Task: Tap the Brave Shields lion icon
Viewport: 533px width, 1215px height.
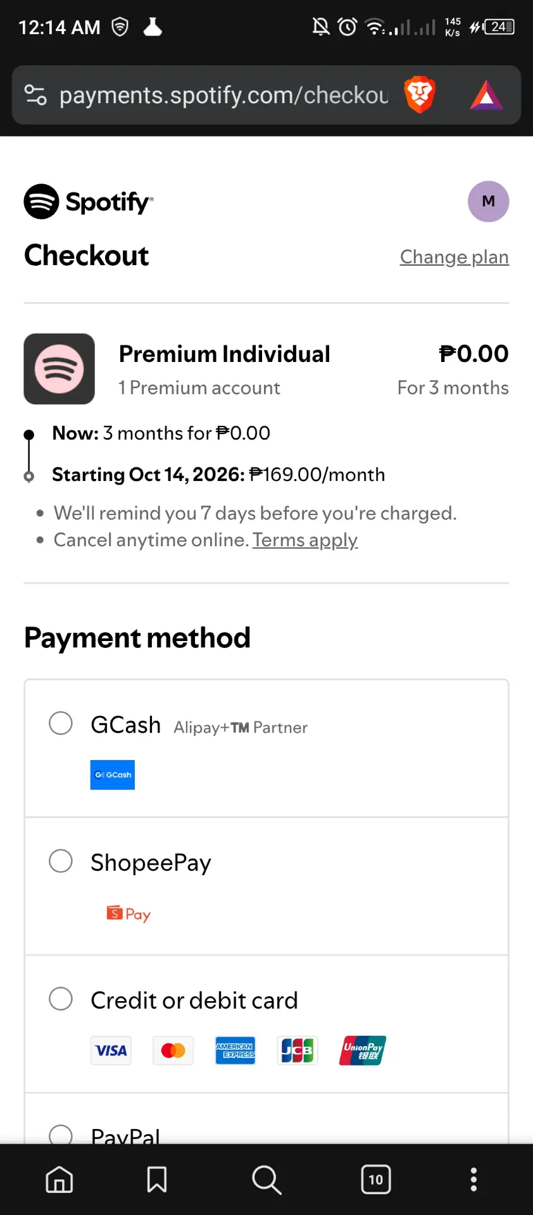Action: click(x=420, y=95)
